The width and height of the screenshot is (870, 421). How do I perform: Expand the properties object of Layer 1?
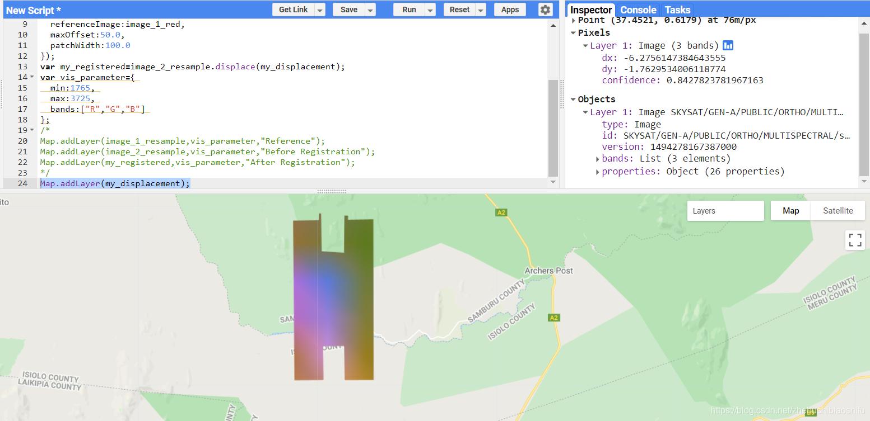(x=598, y=172)
